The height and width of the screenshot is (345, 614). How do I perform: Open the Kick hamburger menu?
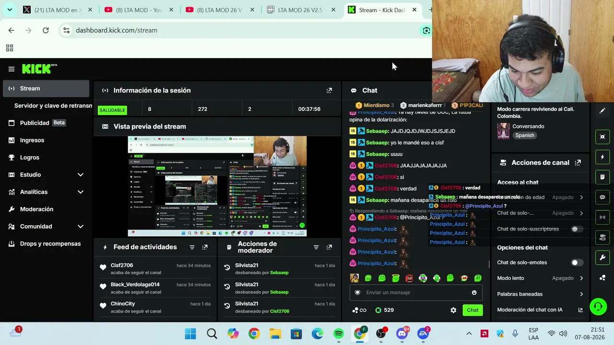[x=12, y=69]
